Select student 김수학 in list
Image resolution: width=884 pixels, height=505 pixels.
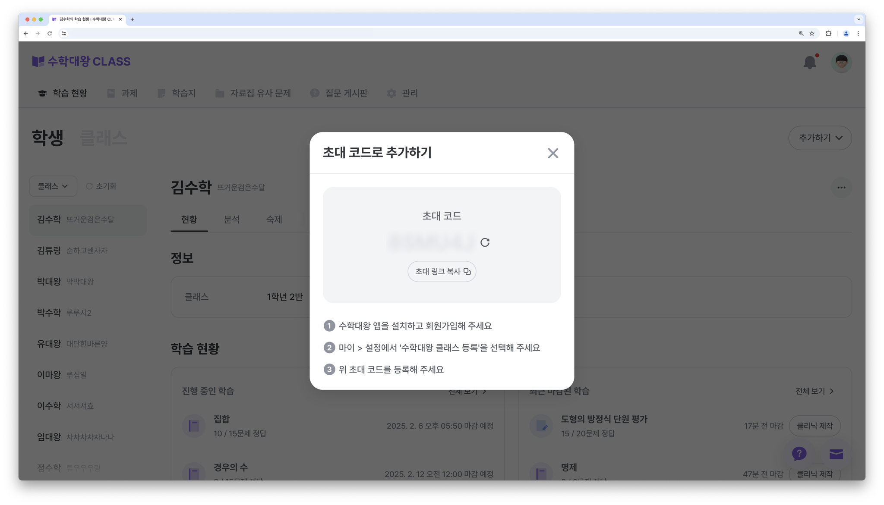pos(88,220)
